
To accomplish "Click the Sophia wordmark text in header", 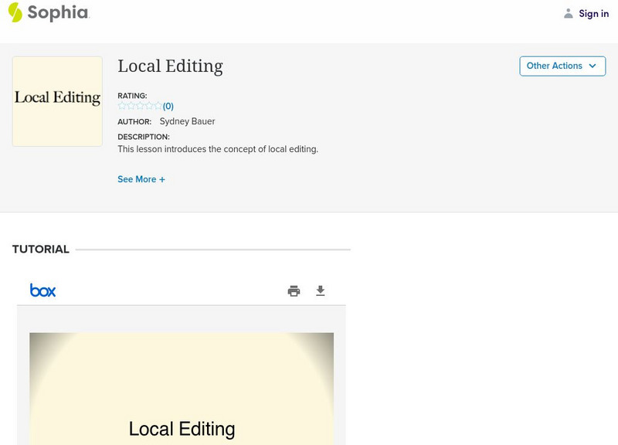I will click(58, 12).
